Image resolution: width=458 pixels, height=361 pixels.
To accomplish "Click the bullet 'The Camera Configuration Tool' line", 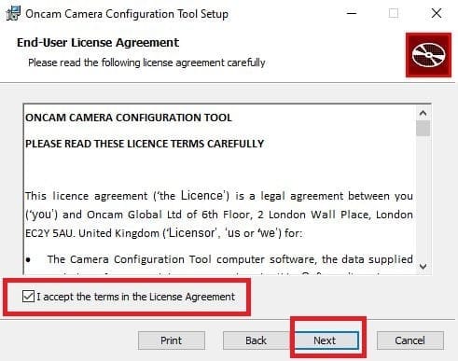I will point(219,259).
